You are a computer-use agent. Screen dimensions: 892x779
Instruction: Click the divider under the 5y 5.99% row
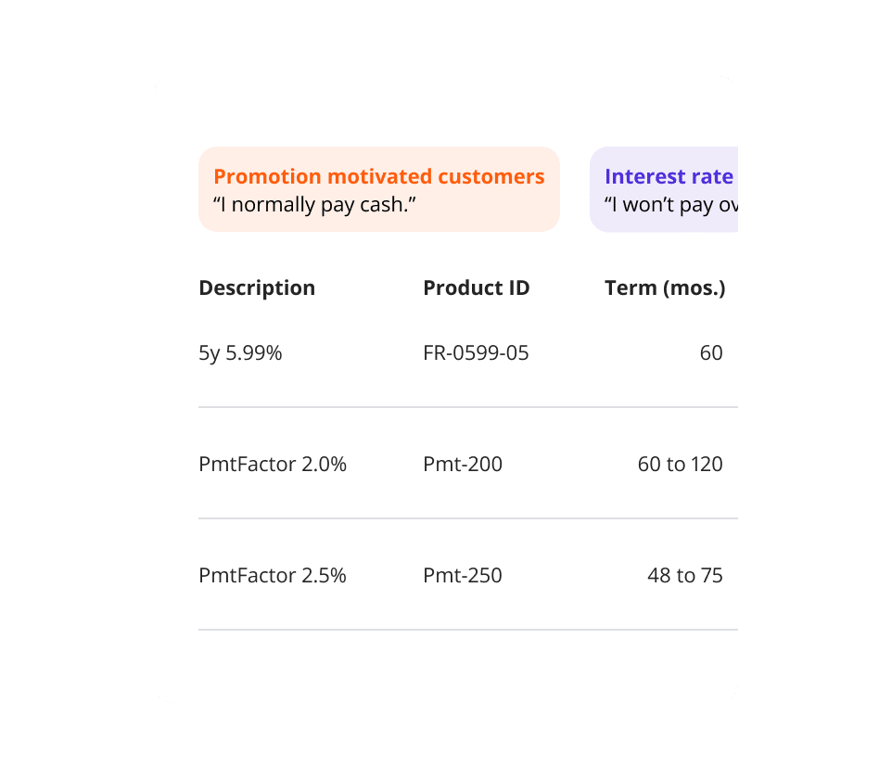pos(467,407)
